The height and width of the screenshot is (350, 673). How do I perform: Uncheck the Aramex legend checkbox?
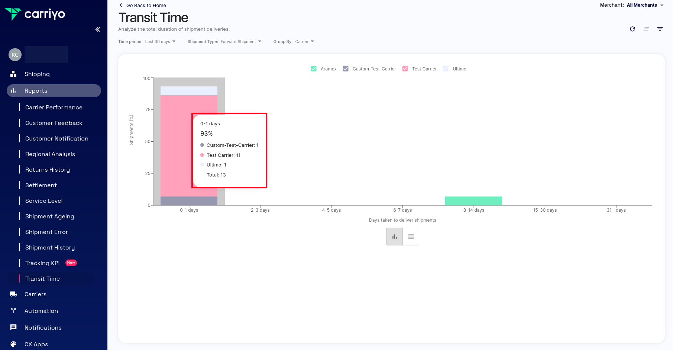[314, 69]
